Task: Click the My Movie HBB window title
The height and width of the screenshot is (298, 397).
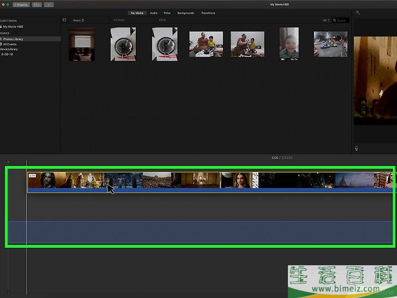Action: [280, 4]
